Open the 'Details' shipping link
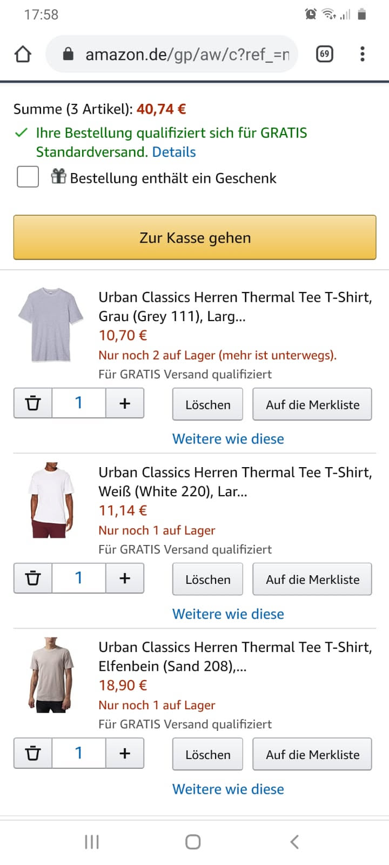 pyautogui.click(x=174, y=152)
